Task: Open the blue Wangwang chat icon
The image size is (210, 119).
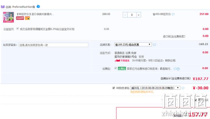Action: [38, 6]
